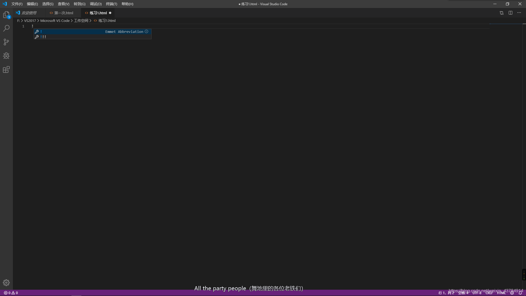Select the HTML language mode indicator
Screen dimensions: 526x296
point(501,293)
